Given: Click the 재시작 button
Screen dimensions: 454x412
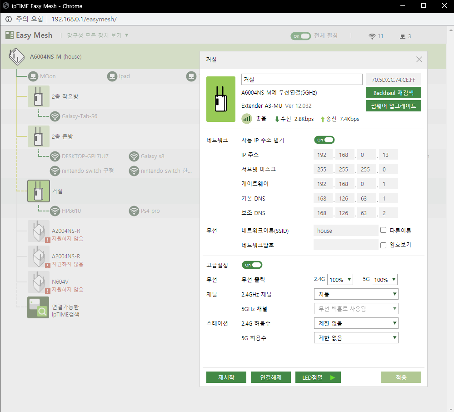Looking at the screenshot, I should click(226, 377).
